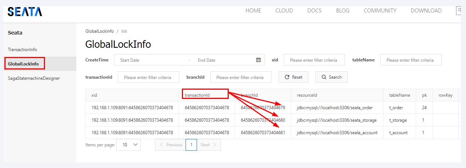Click the Reset button
This screenshot has height=168, width=466.
click(293, 77)
